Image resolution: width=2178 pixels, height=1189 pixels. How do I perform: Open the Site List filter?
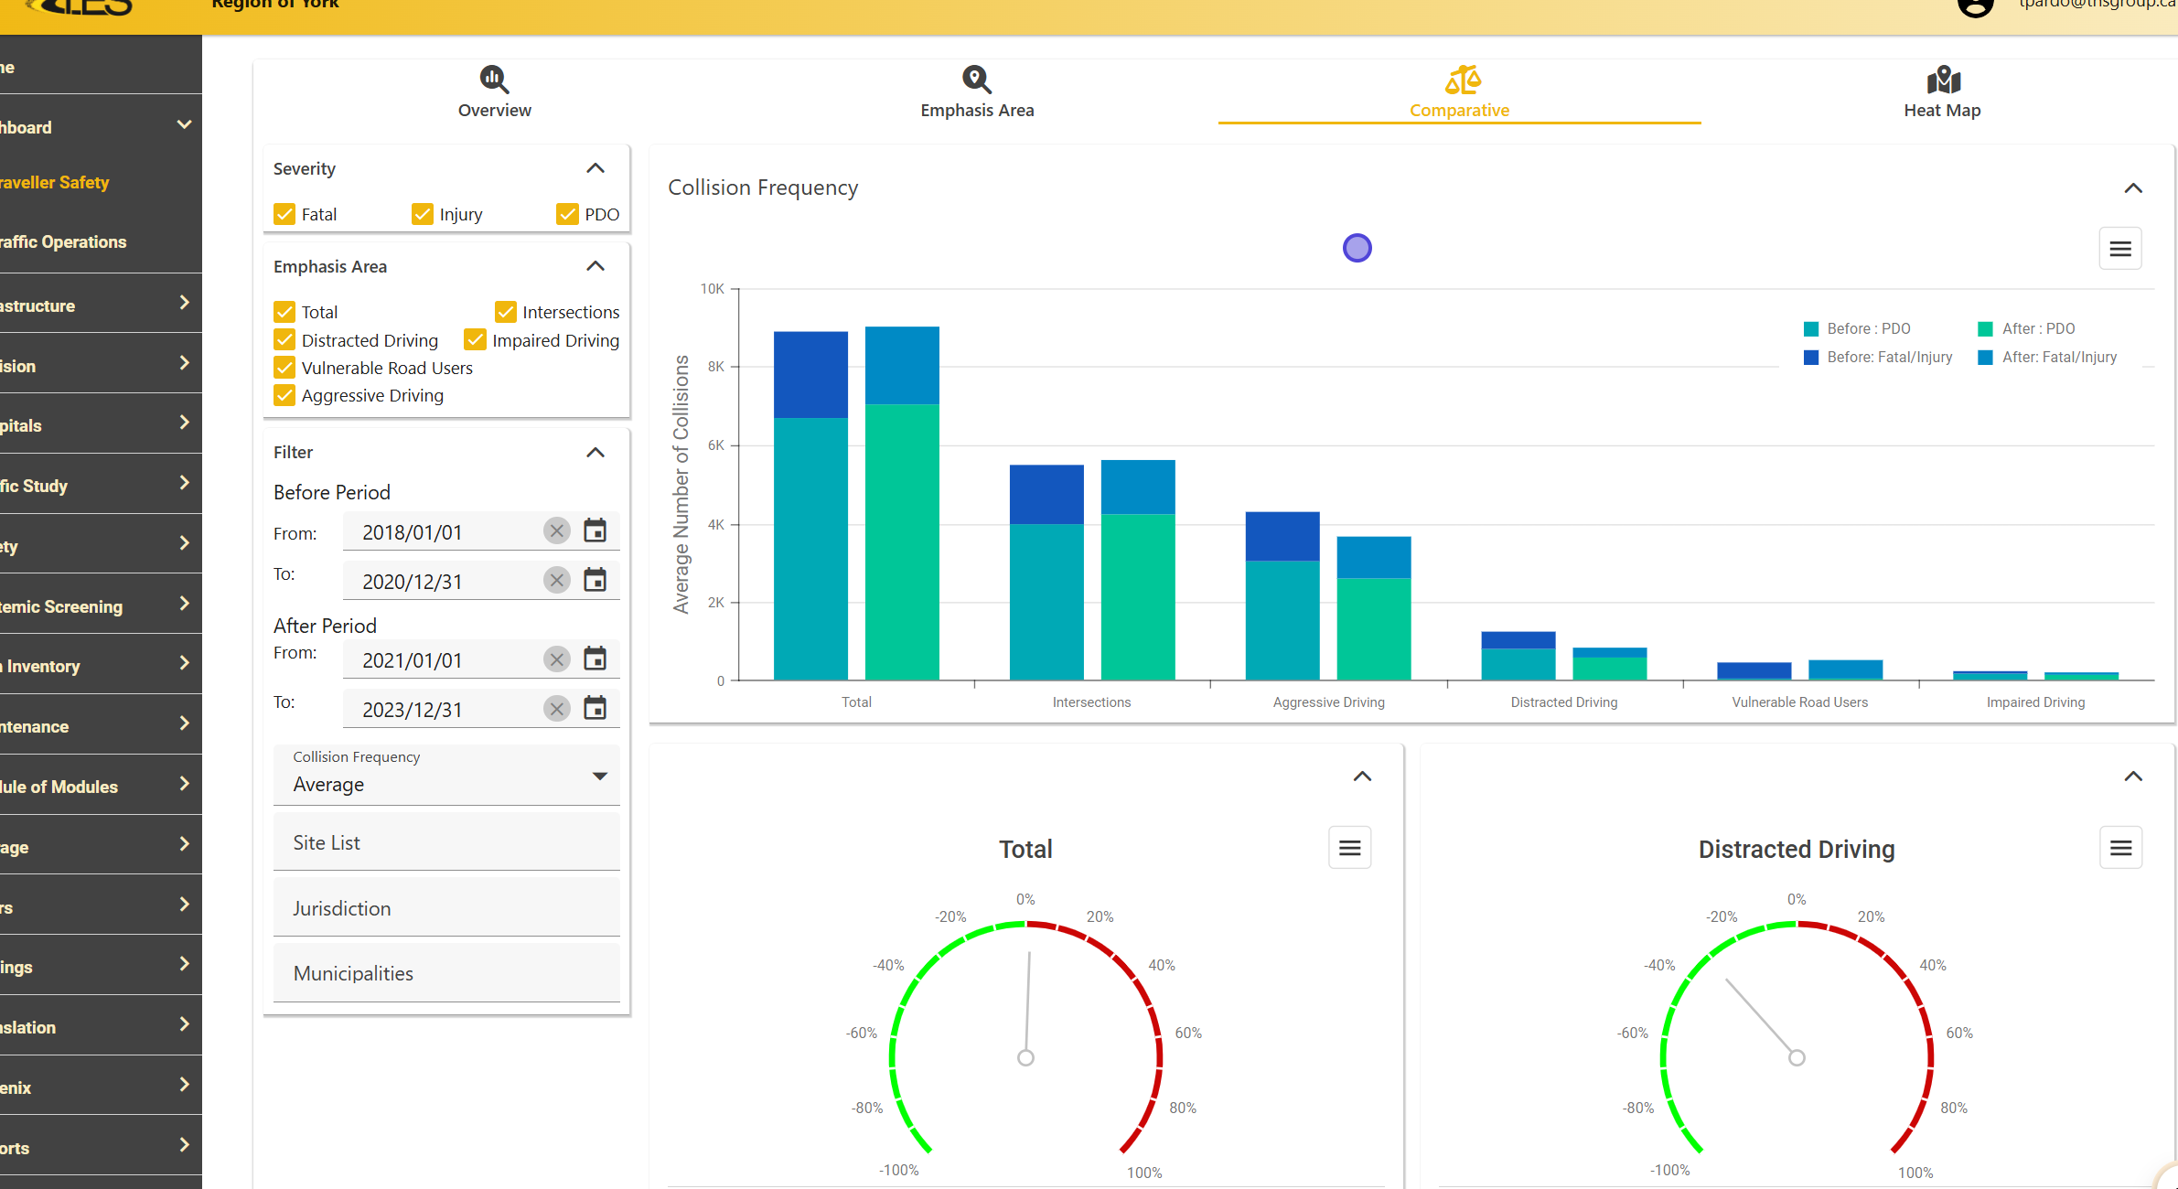(446, 842)
